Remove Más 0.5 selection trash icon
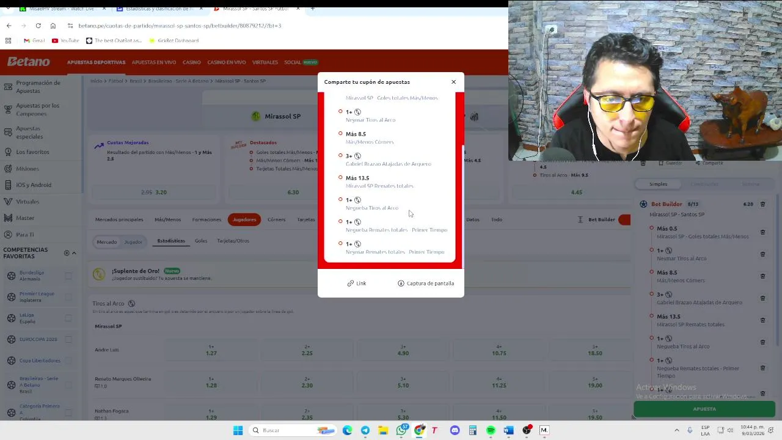782x440 pixels. (x=762, y=232)
